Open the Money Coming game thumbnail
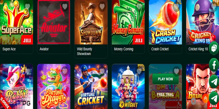219x109 pixels. [128, 22]
